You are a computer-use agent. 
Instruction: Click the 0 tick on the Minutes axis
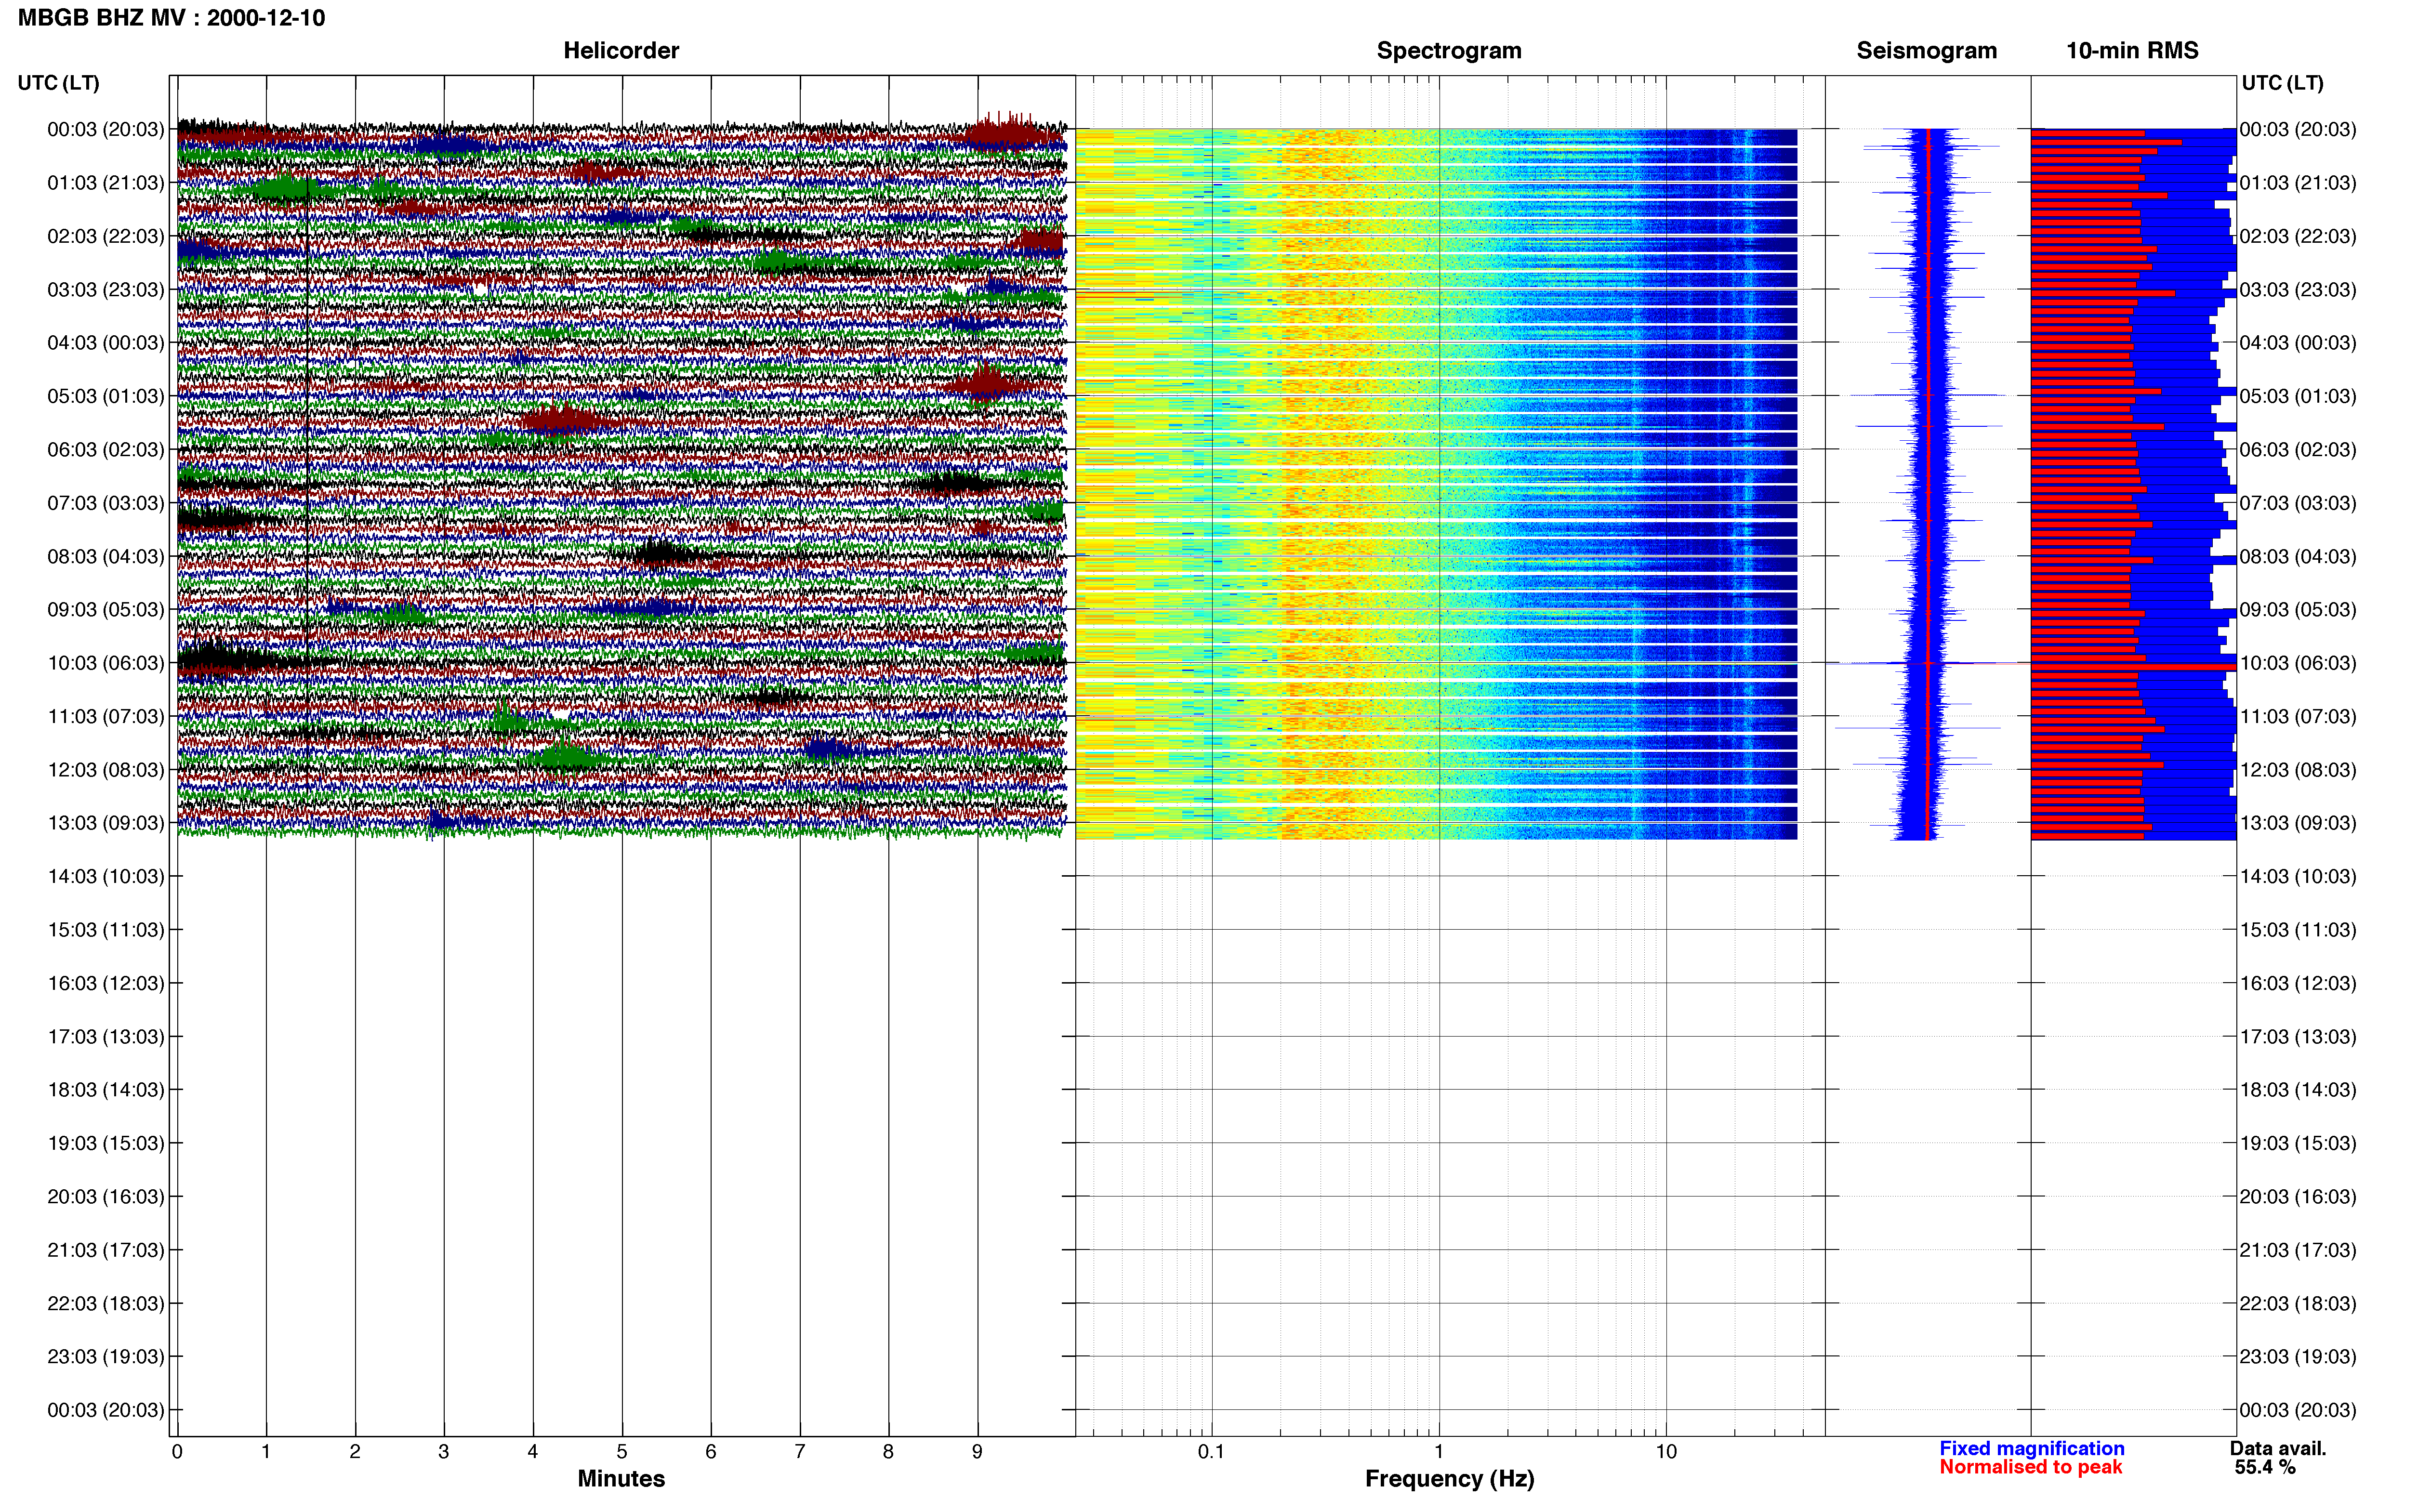tap(177, 1451)
